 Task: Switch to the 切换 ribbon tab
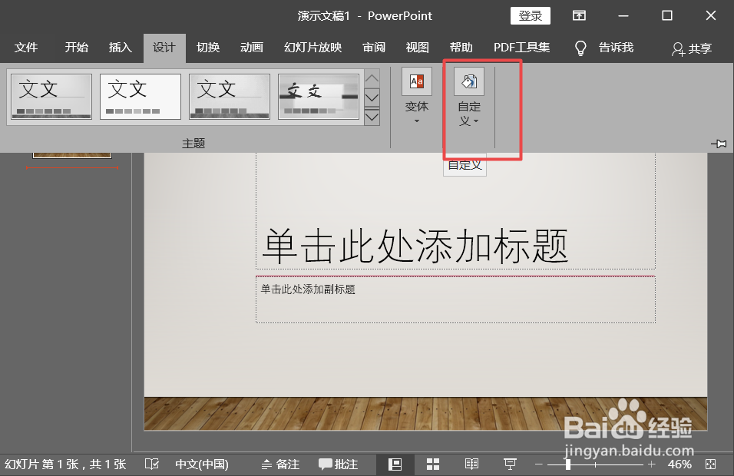[x=208, y=48]
